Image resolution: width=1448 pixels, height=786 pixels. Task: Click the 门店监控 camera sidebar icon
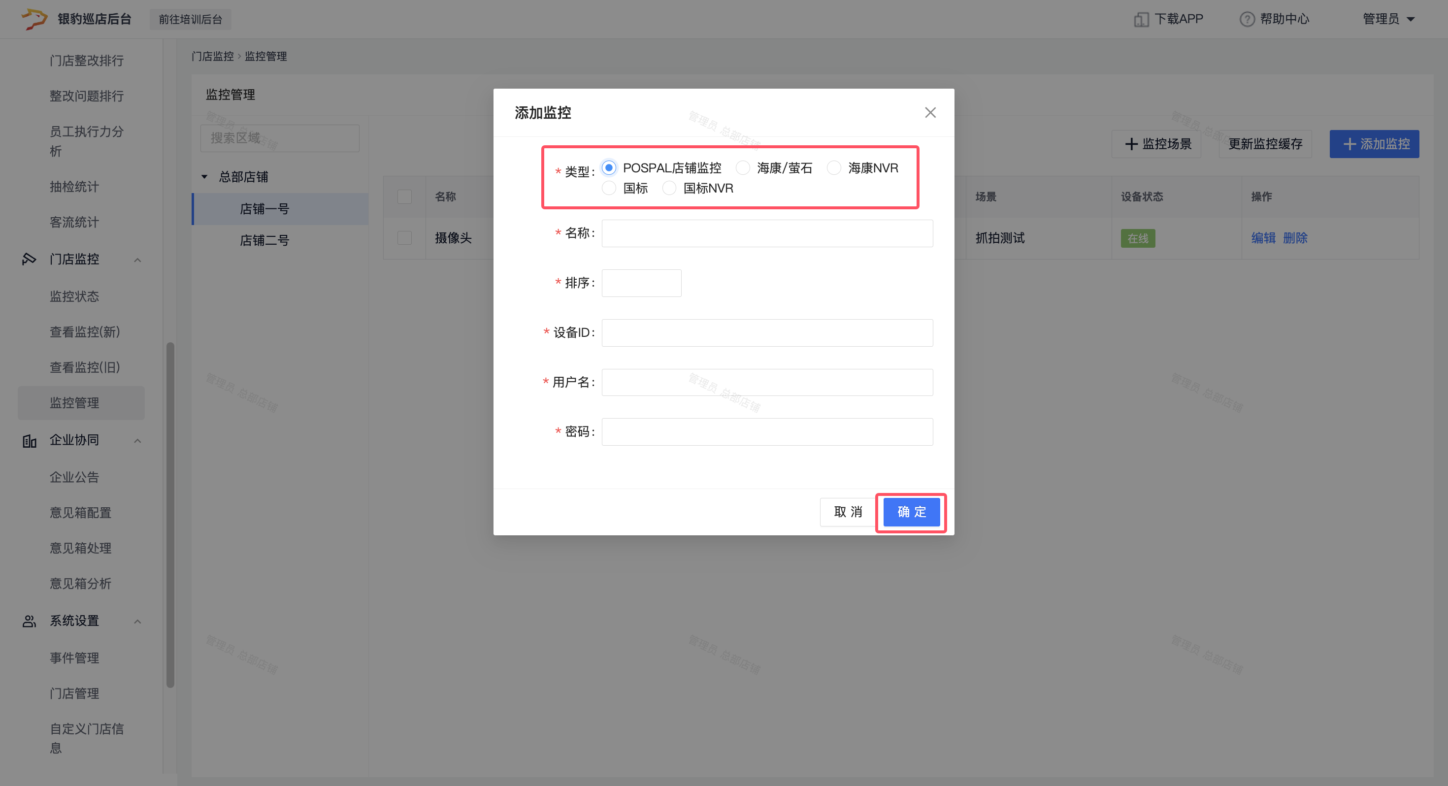[29, 259]
